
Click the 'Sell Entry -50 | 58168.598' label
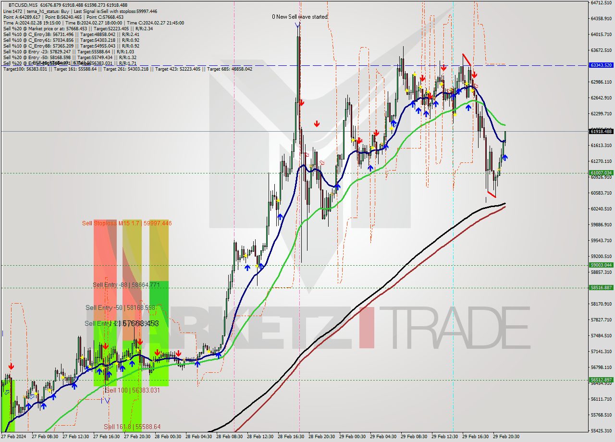point(121,307)
